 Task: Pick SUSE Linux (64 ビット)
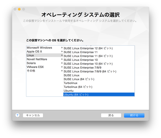[x=79, y=79]
